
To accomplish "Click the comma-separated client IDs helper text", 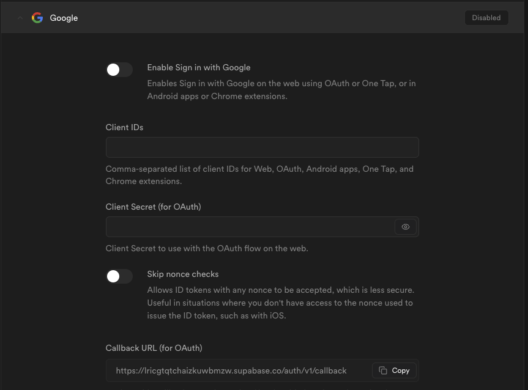I will (x=259, y=175).
